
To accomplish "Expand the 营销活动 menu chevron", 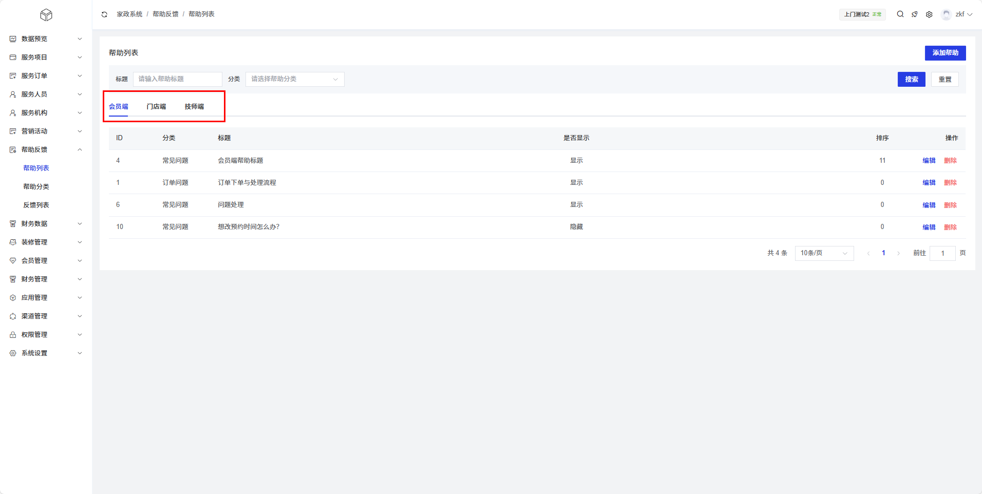I will pyautogui.click(x=80, y=131).
